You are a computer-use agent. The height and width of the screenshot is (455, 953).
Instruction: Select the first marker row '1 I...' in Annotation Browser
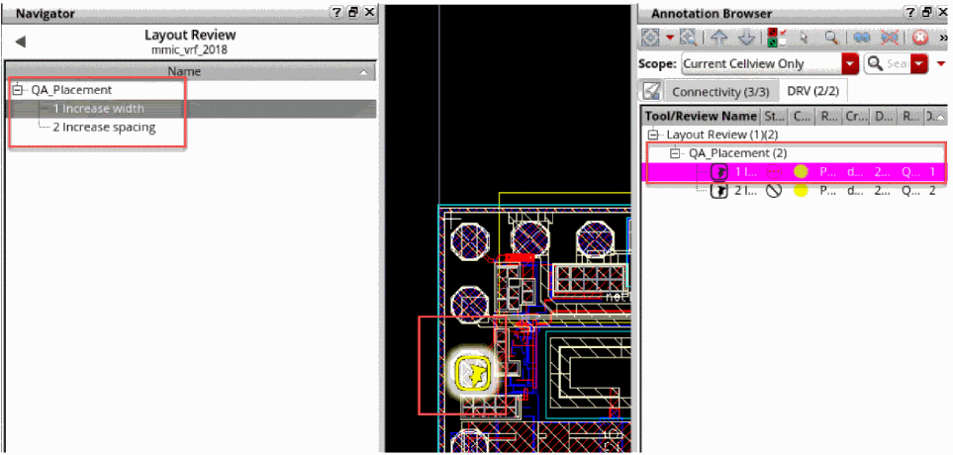click(794, 172)
